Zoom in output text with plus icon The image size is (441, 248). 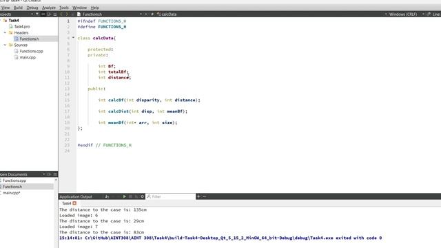click(x=198, y=196)
